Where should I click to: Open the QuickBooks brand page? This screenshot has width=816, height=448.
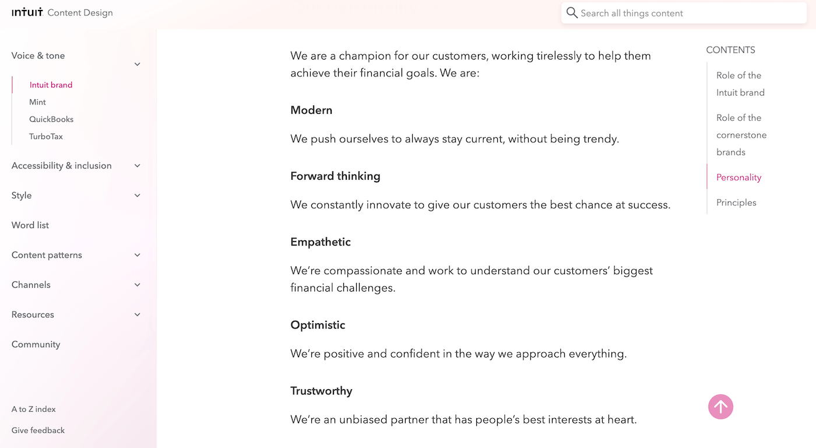tap(51, 119)
